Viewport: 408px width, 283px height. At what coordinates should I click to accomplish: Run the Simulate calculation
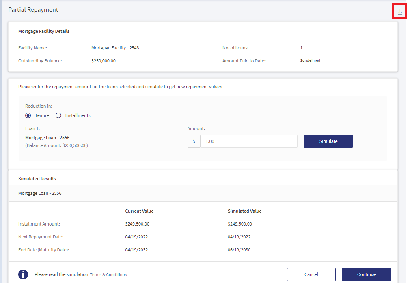[x=328, y=141]
